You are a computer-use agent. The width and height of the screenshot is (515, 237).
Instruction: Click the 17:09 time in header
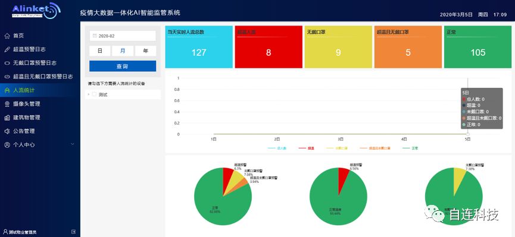500,15
